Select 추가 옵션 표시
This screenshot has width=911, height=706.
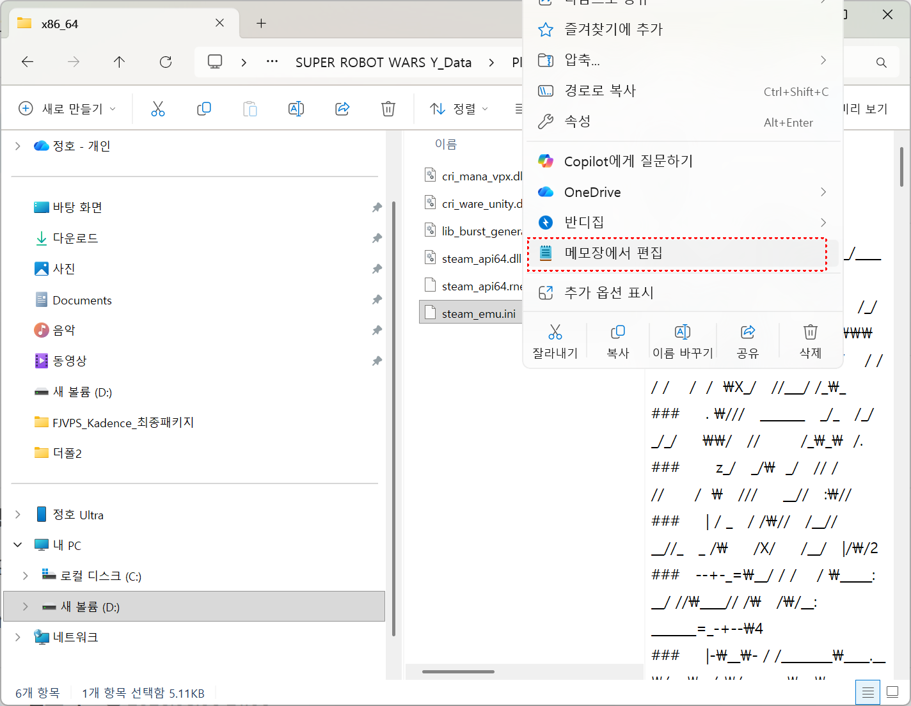[x=682, y=293]
